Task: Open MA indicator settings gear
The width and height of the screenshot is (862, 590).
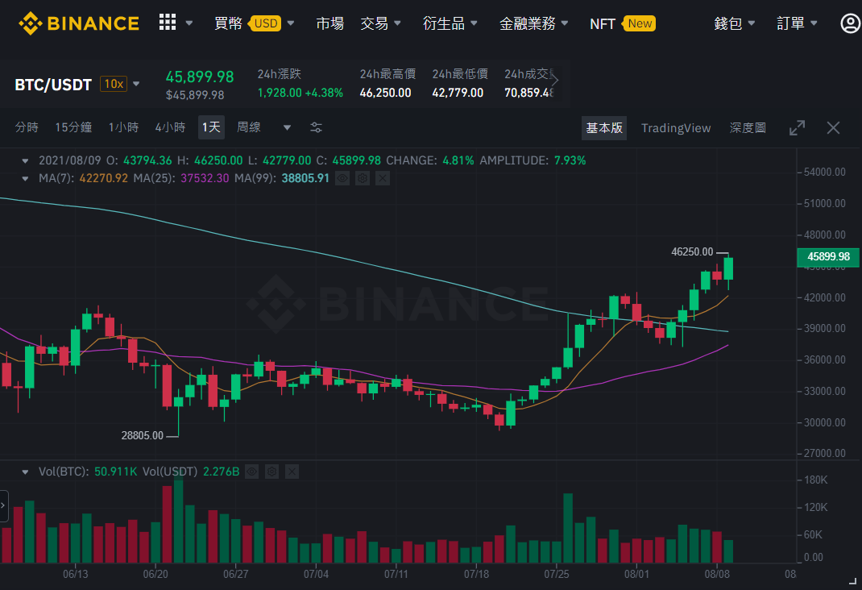Action: point(363,178)
